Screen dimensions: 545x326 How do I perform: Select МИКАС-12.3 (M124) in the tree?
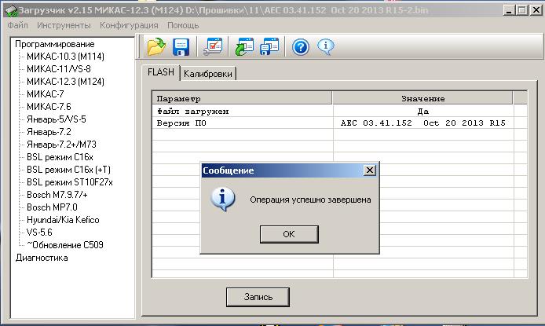(65, 82)
